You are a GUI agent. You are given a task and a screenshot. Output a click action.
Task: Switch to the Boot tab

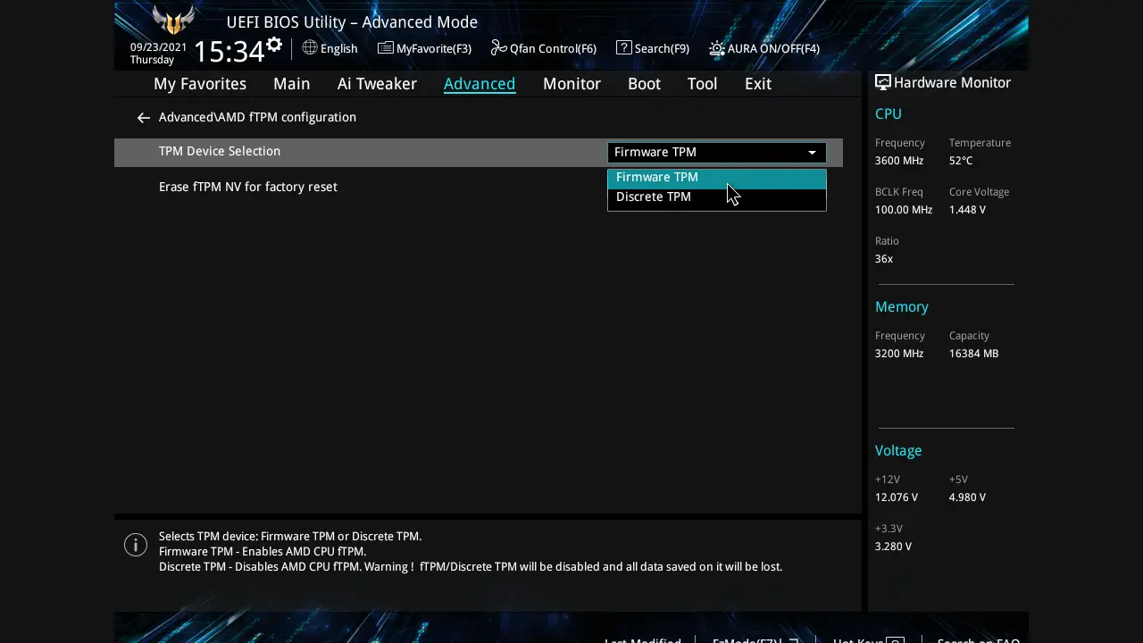click(x=645, y=84)
